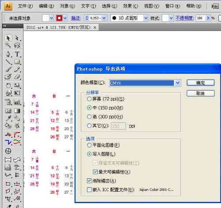221x208 pixels.
Task: Select the Blob Brush tool
Action: pos(8,76)
